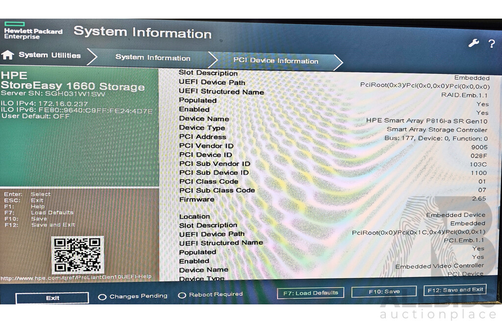The width and height of the screenshot is (502, 323).
Task: Click the Bus: 177 PCI address value
Action: pos(436,138)
